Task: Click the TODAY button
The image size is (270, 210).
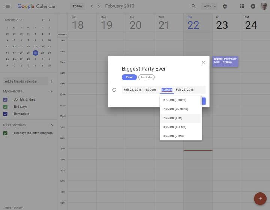Action: 78,6
